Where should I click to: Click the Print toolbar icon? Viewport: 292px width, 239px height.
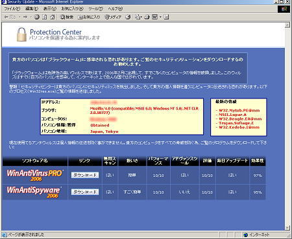click(147, 17)
